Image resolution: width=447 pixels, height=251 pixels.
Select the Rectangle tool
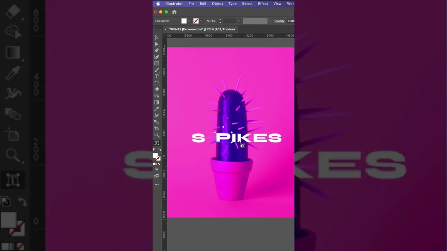(157, 63)
